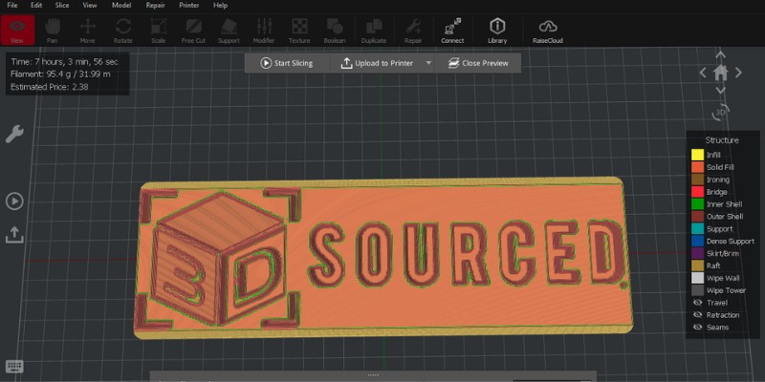
Task: Open the Slice menu
Action: click(x=62, y=6)
